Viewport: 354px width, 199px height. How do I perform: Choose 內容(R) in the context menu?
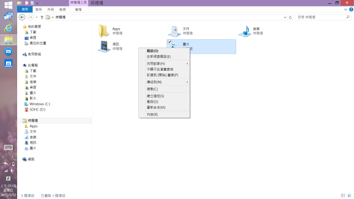[x=164, y=114]
